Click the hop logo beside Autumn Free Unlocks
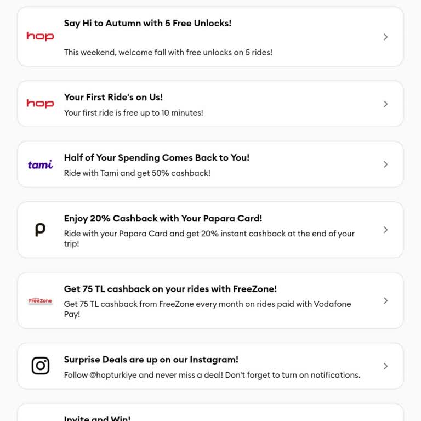 40,37
